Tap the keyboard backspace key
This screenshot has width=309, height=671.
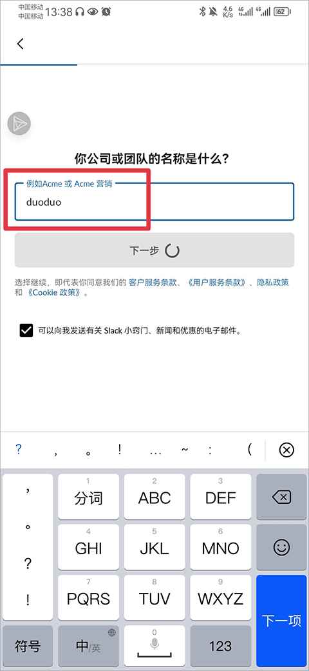[x=281, y=497]
